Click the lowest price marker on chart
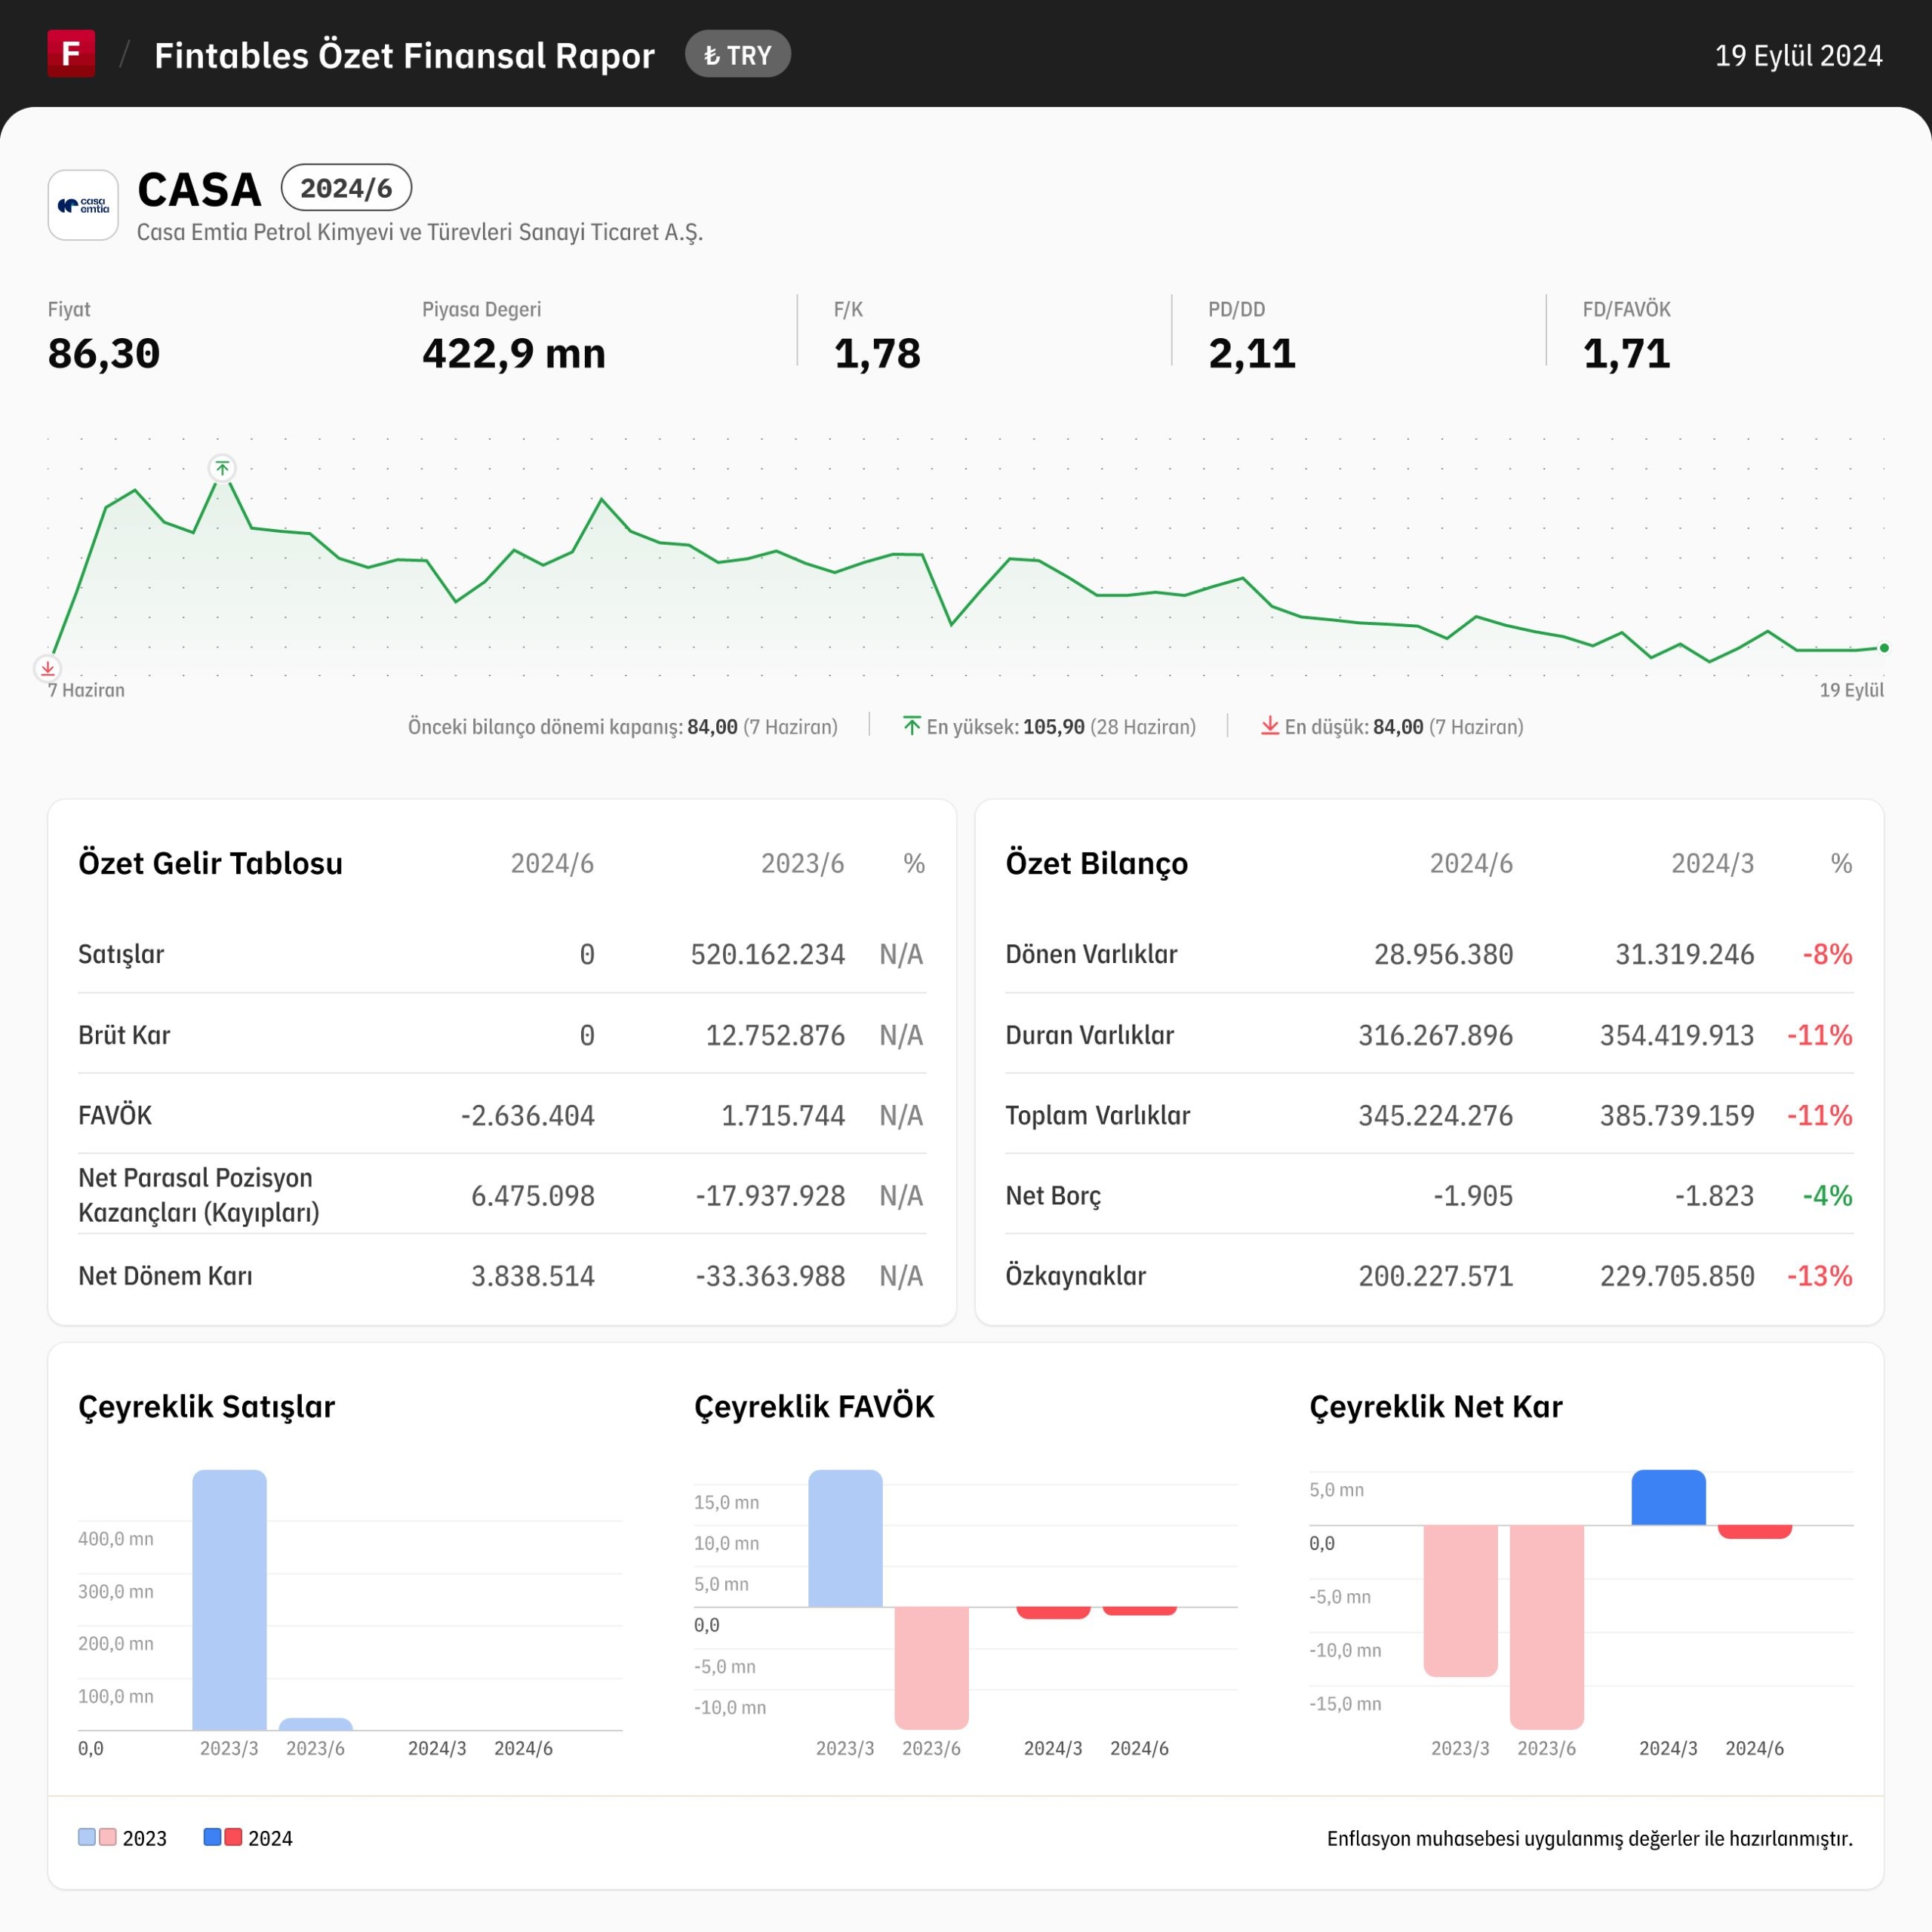 48,668
